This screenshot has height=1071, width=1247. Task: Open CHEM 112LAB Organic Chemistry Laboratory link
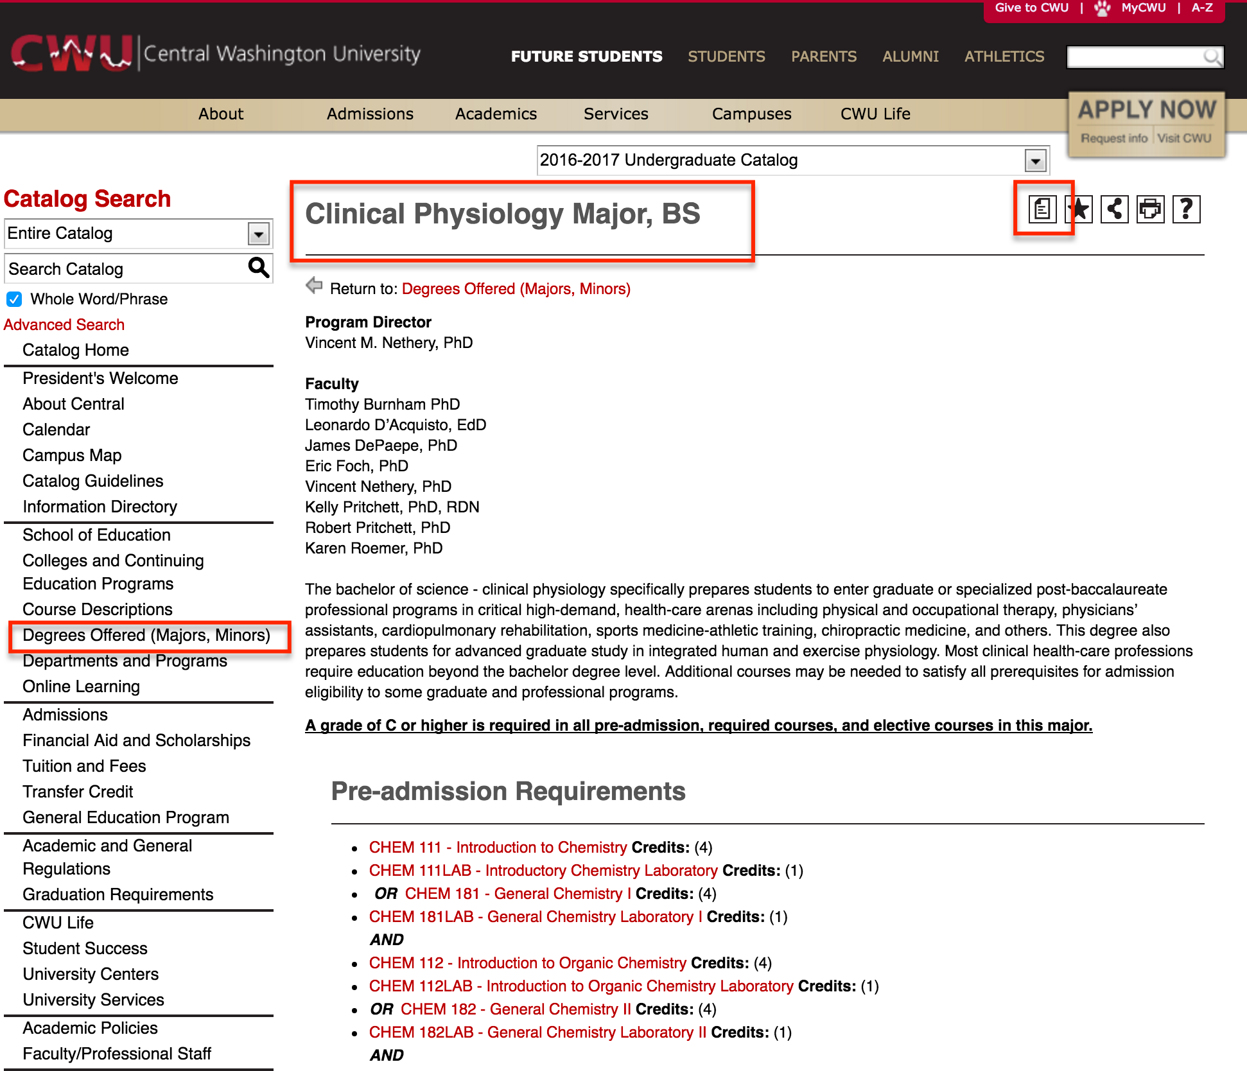pyautogui.click(x=581, y=986)
